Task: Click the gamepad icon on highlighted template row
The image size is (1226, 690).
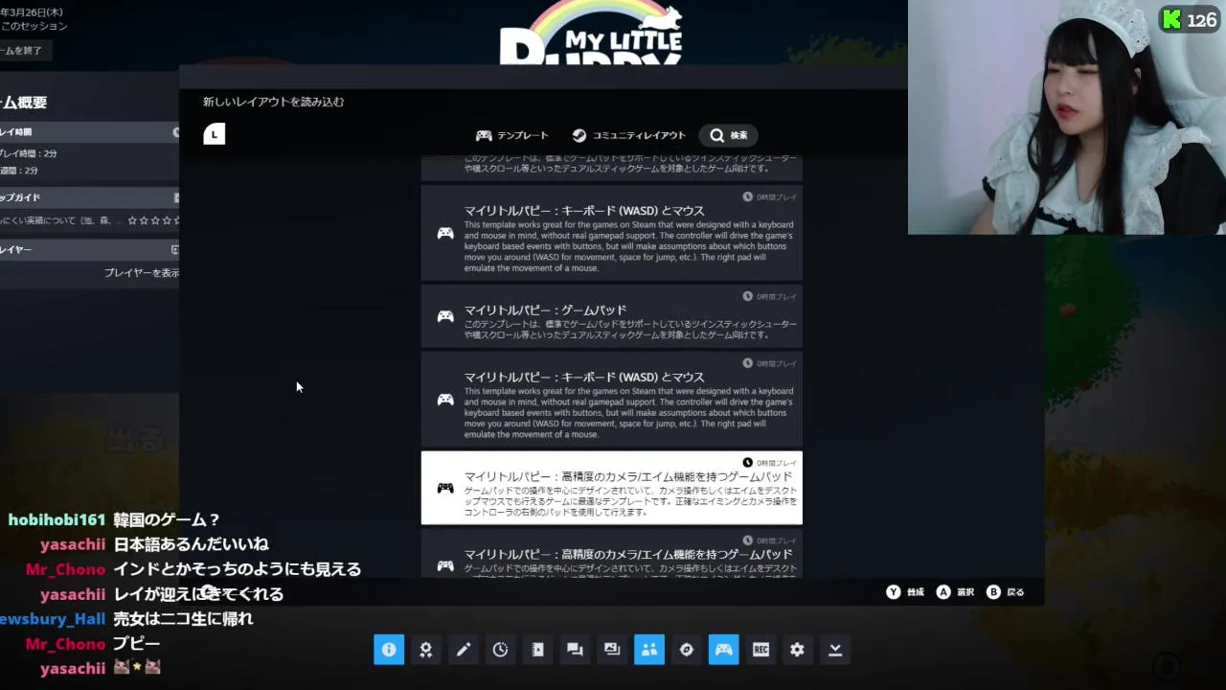Action: [445, 488]
